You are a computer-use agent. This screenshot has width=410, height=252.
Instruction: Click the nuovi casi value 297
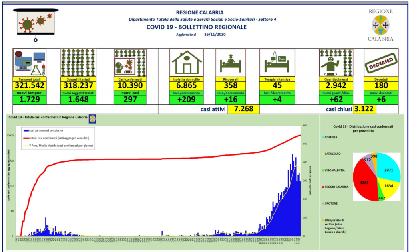(x=129, y=100)
